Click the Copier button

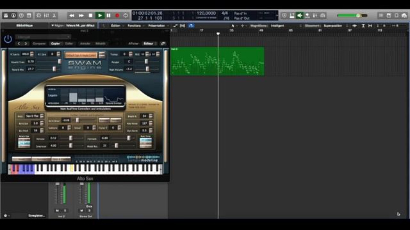[x=56, y=43]
